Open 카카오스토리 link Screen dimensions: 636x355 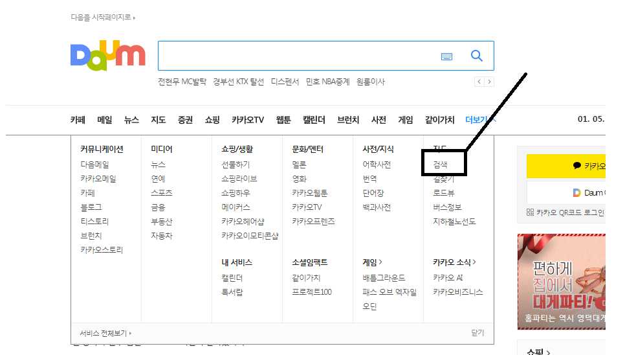[102, 250]
